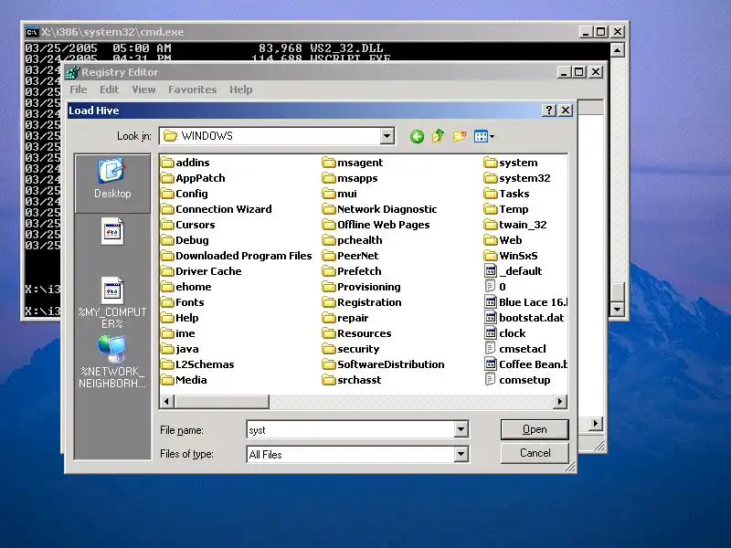The image size is (731, 548).
Task: Select Connection Wizard folder
Action: tap(217, 209)
